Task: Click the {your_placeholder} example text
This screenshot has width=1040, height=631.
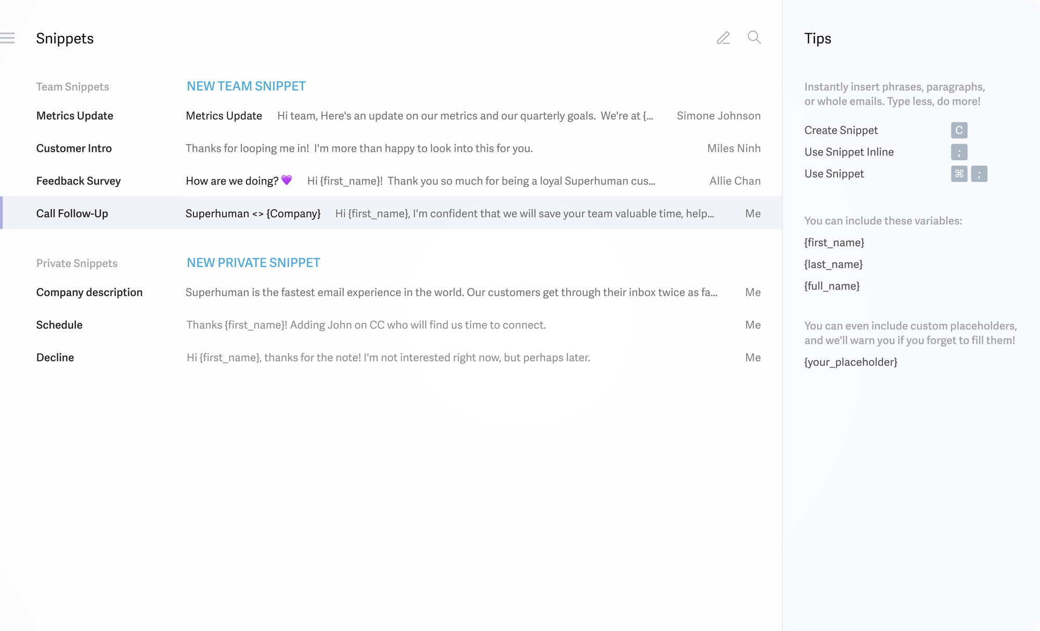Action: pyautogui.click(x=851, y=362)
